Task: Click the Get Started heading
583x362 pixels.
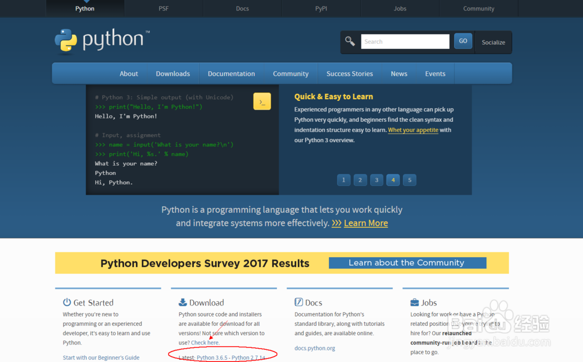Action: point(93,303)
